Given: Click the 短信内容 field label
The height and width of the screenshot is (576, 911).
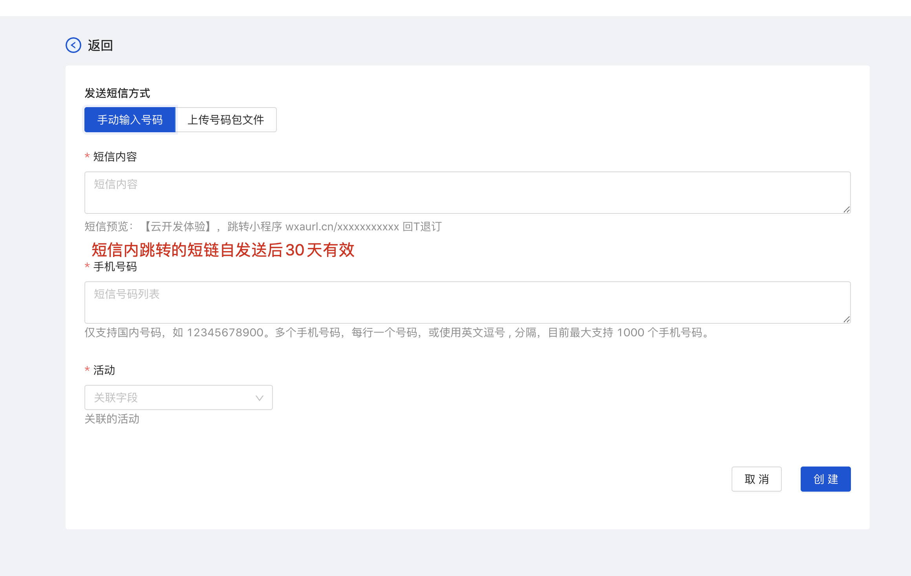Looking at the screenshot, I should 115,157.
